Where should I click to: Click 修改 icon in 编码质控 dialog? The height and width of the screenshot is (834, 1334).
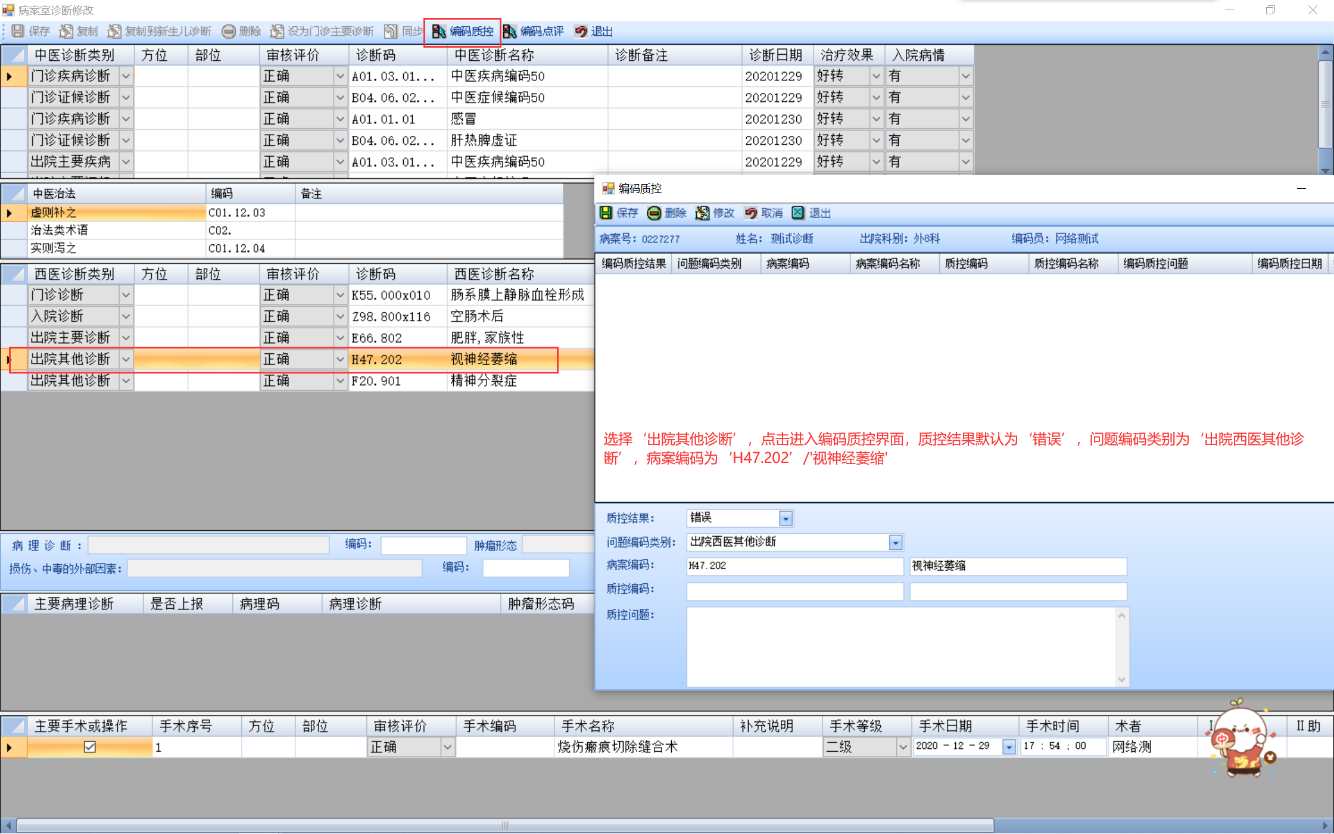click(x=702, y=213)
